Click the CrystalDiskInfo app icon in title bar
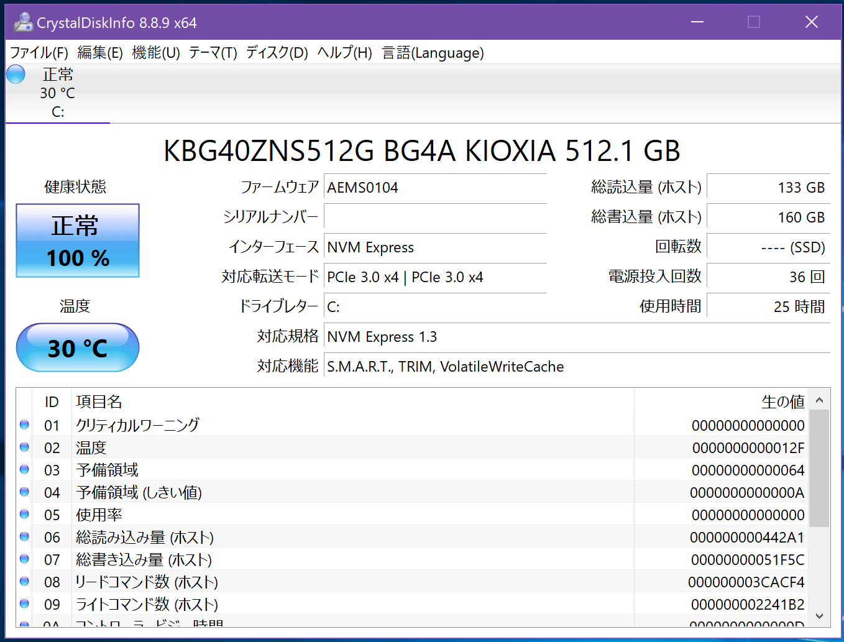This screenshot has height=642, width=844. coord(23,22)
